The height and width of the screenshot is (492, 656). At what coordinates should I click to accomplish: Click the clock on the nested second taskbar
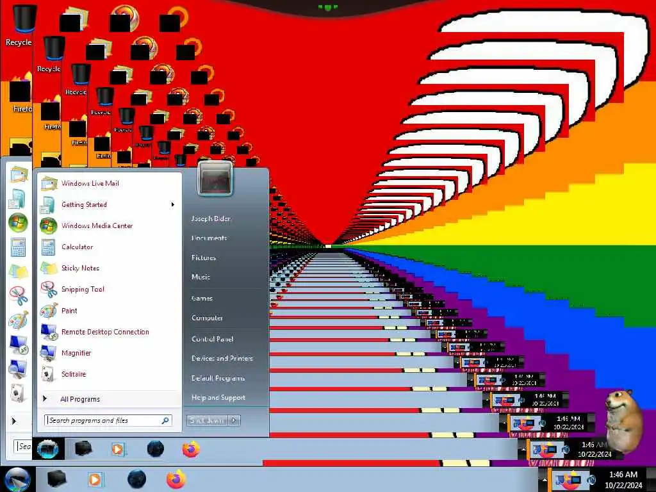click(594, 449)
